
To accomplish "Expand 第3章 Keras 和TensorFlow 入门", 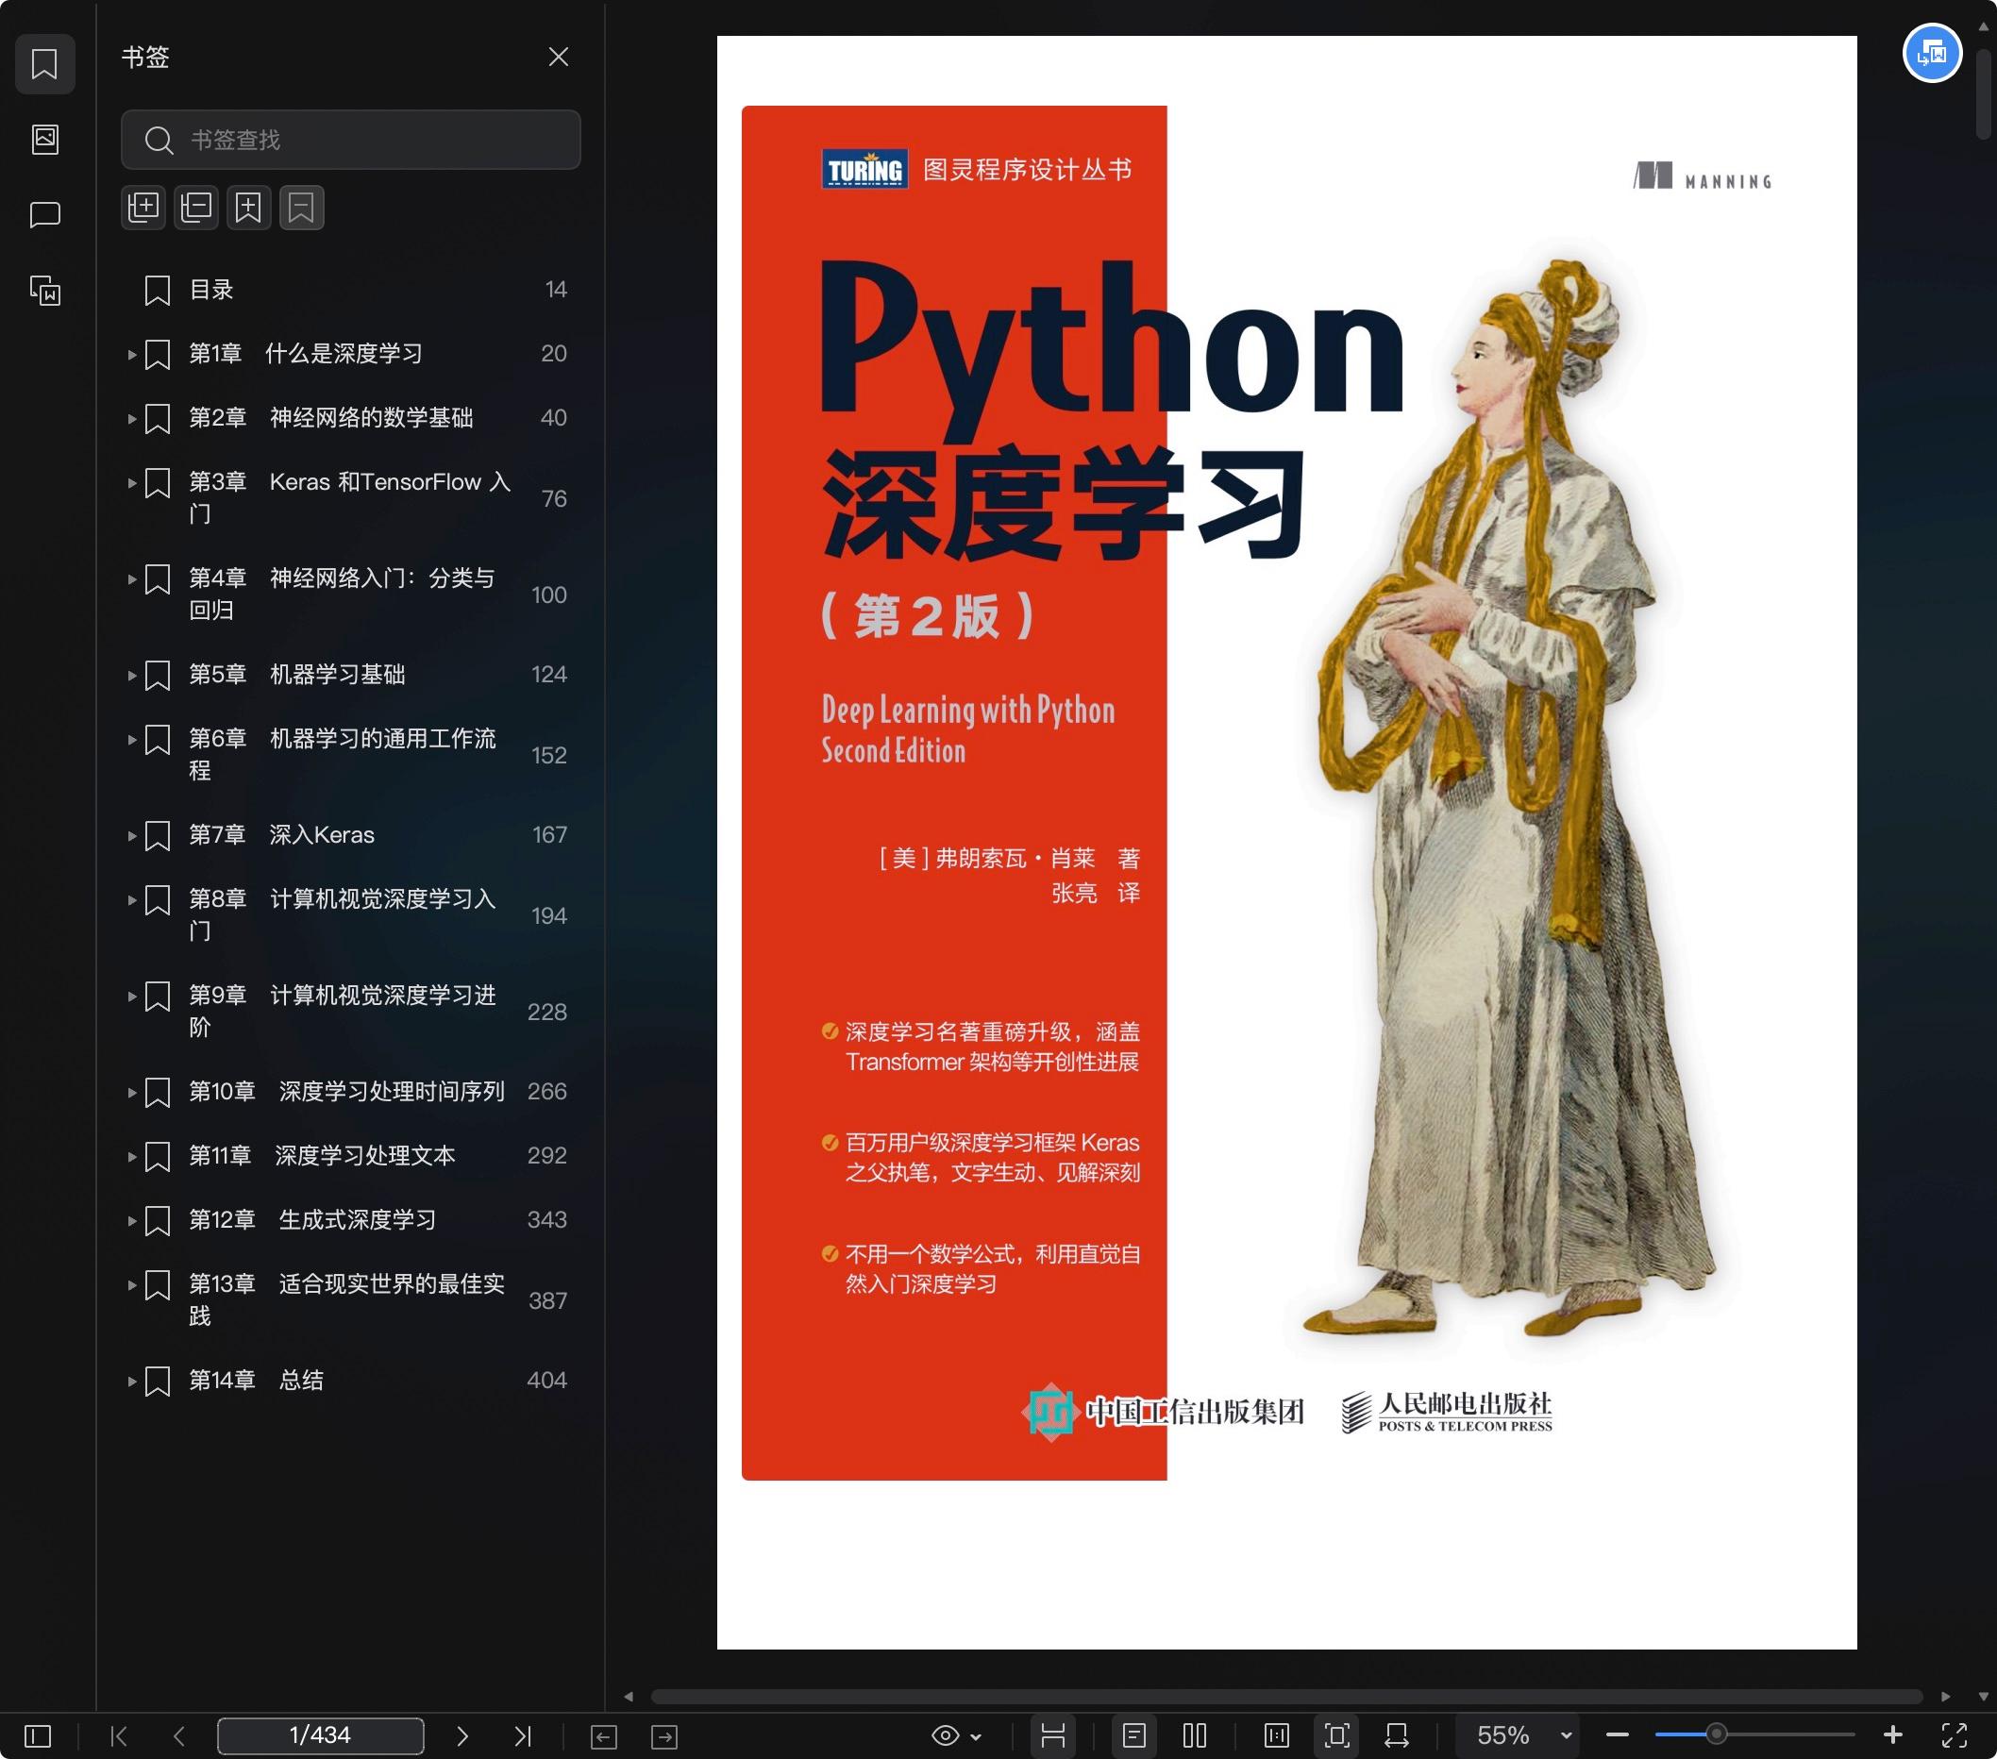I will 132,482.
